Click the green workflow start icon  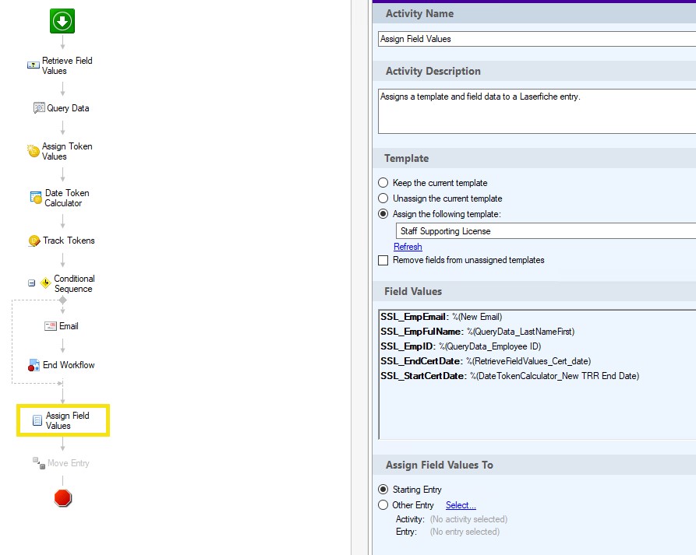[x=62, y=21]
